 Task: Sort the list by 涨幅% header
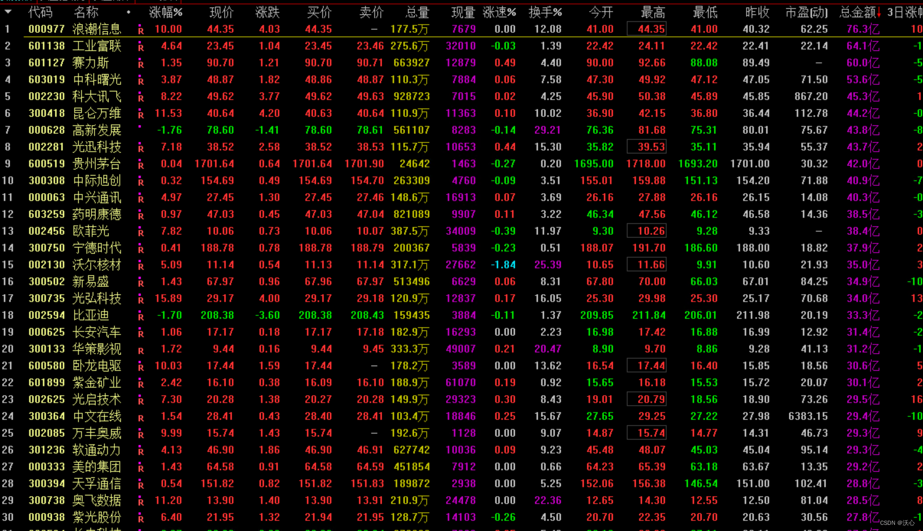[x=165, y=12]
